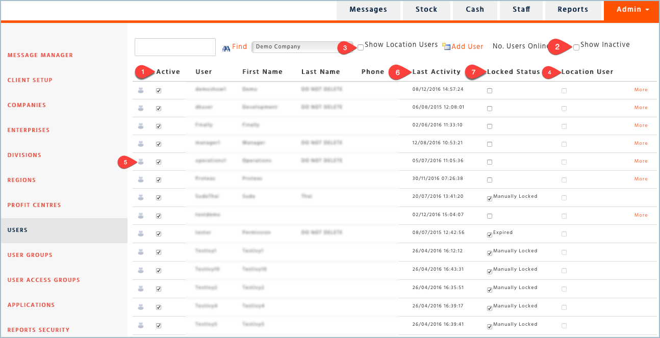Viewport: 660px width, 338px height.
Task: Click the binoculars Find icon
Action: [x=226, y=47]
